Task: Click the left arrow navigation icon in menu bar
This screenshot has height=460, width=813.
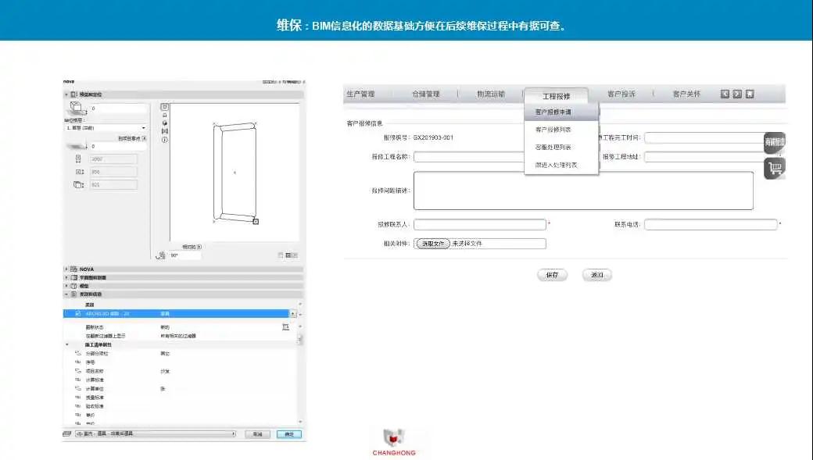Action: [725, 94]
